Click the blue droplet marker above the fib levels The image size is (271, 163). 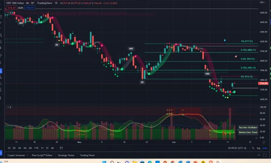[224, 40]
